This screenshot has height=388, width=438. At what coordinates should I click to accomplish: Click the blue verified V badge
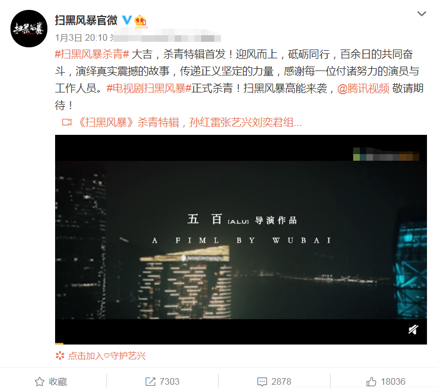click(127, 20)
